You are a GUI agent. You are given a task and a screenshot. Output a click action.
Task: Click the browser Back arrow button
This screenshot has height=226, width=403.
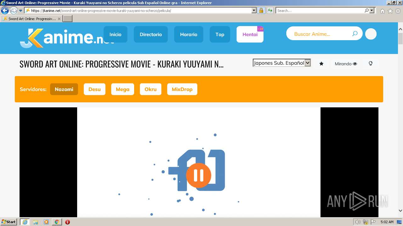[5, 11]
